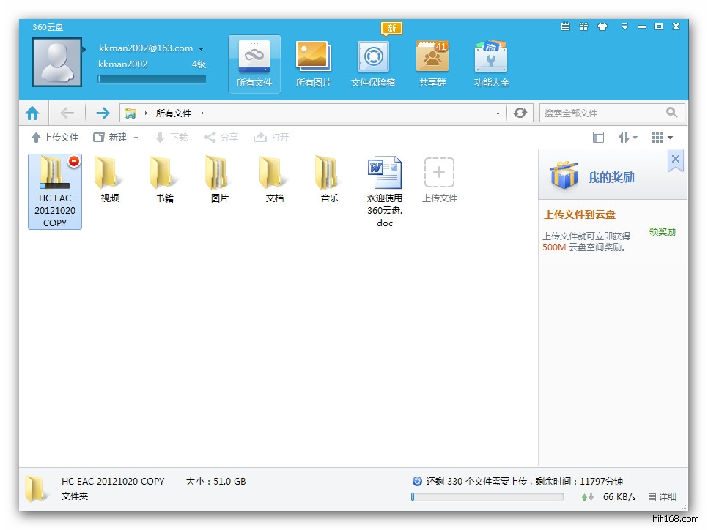
Task: Toggle the preview pane layout icon
Action: coord(598,138)
